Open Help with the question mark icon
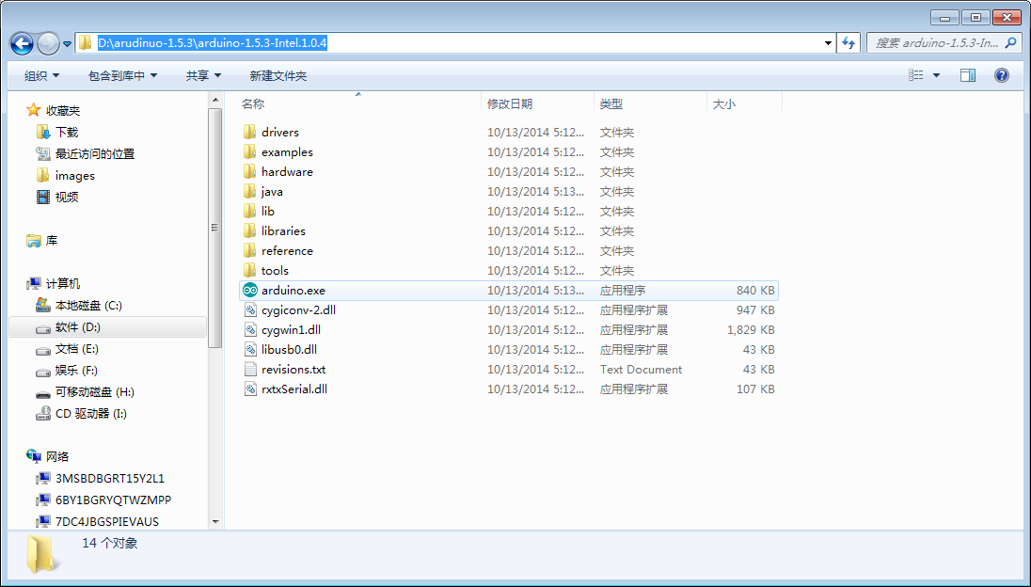 1002,75
